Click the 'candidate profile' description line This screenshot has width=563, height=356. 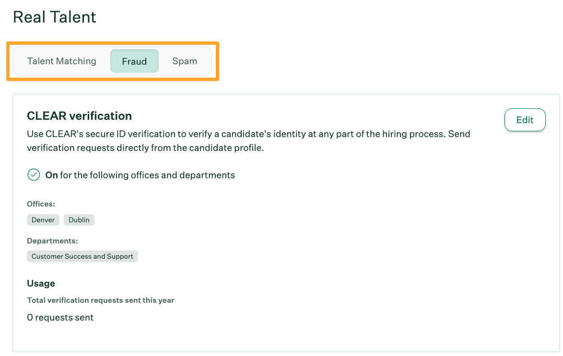(145, 148)
